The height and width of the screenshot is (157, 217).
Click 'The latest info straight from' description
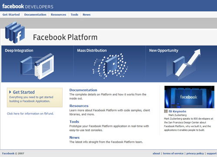pos(106,142)
